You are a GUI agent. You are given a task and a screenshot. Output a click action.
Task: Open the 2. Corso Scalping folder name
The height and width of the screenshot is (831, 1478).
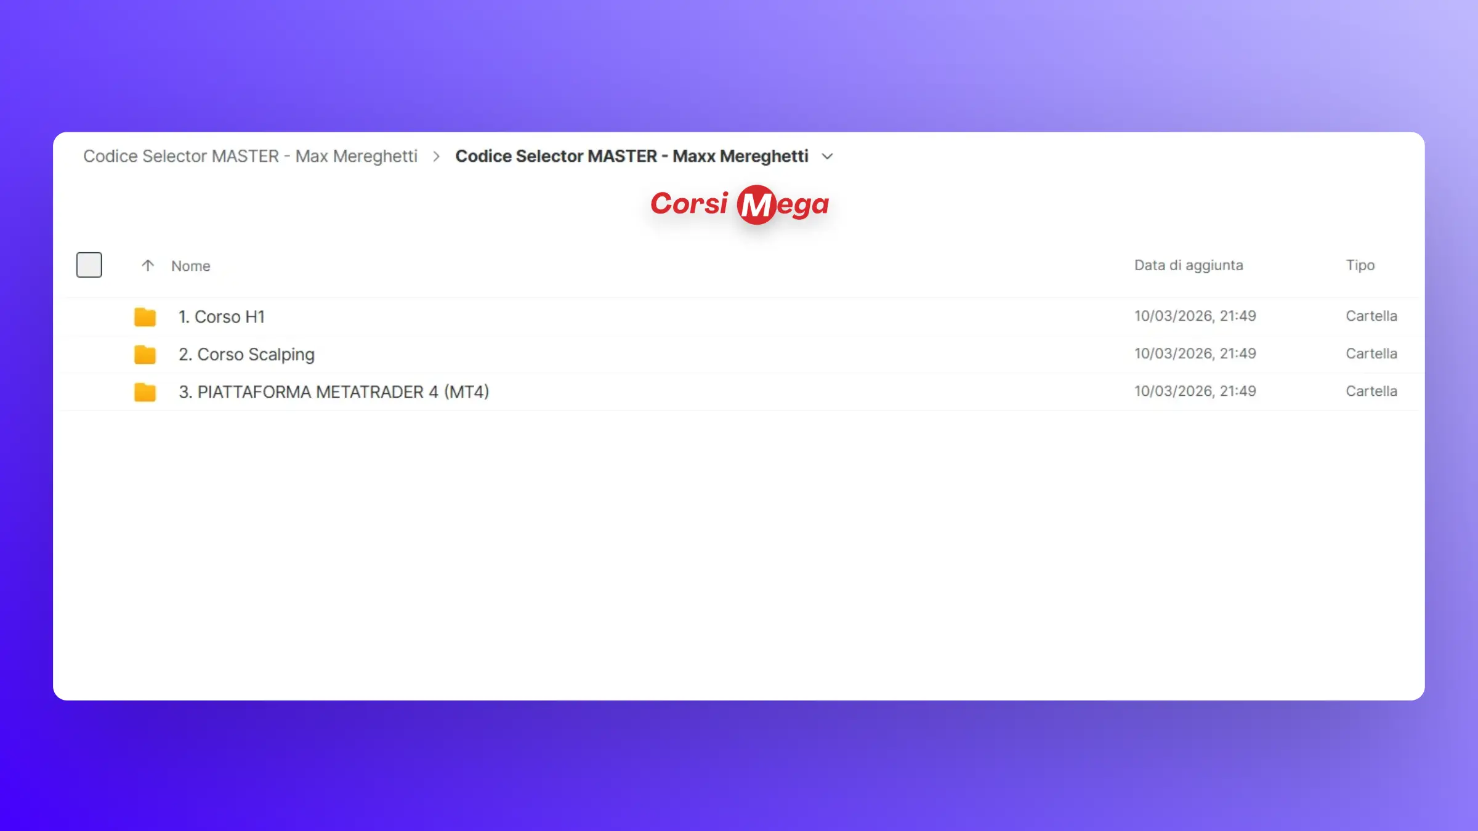pyautogui.click(x=246, y=355)
